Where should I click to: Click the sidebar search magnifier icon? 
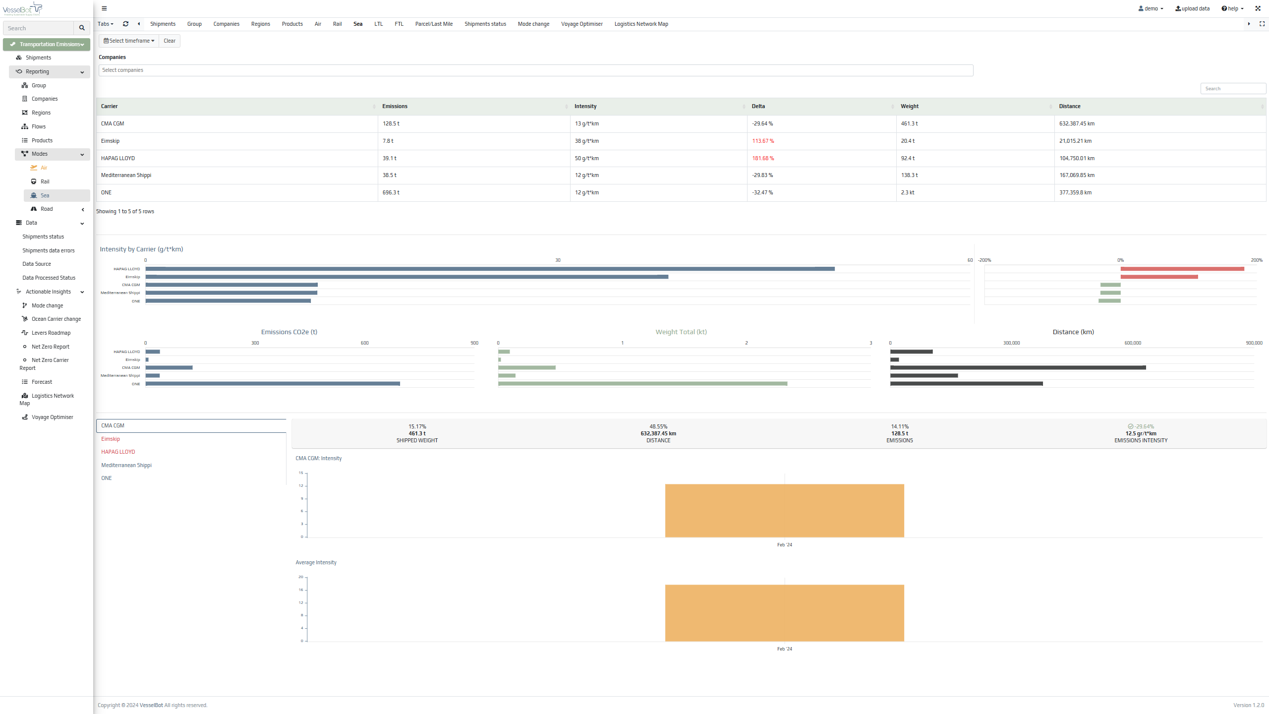82,28
